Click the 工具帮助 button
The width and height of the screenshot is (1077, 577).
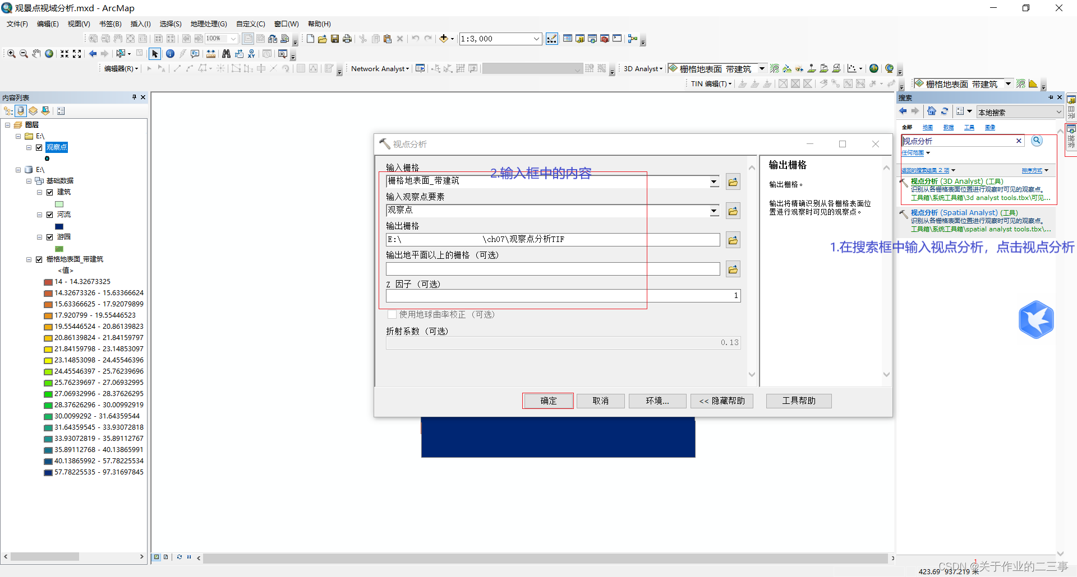coord(799,401)
